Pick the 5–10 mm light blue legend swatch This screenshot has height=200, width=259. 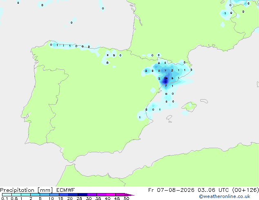45,195
